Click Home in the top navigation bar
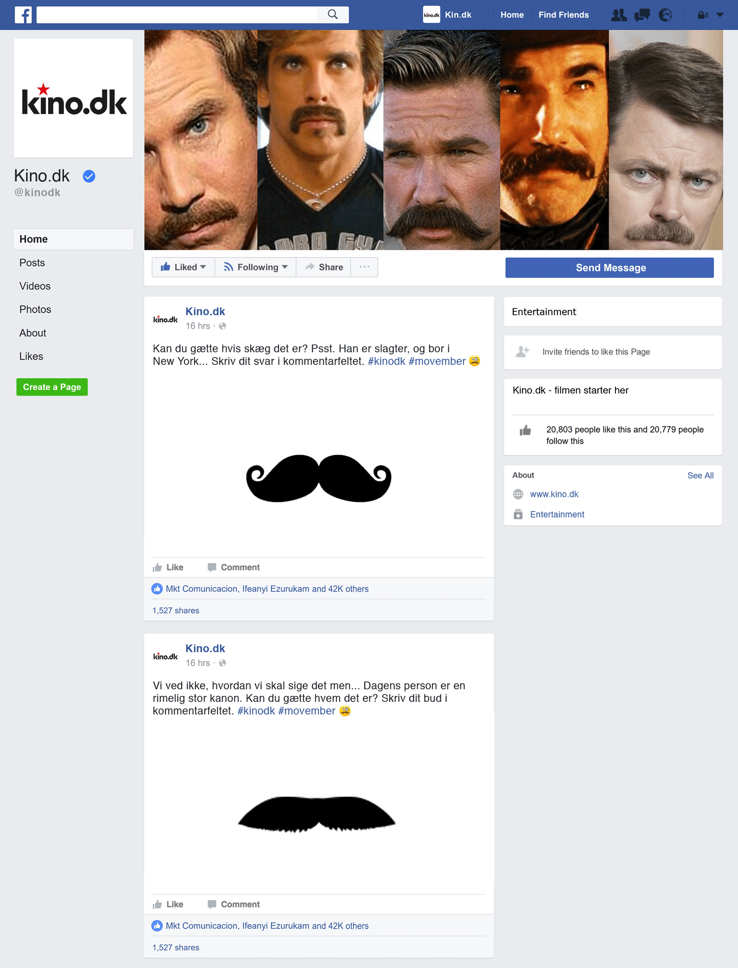The width and height of the screenshot is (738, 968). point(512,15)
